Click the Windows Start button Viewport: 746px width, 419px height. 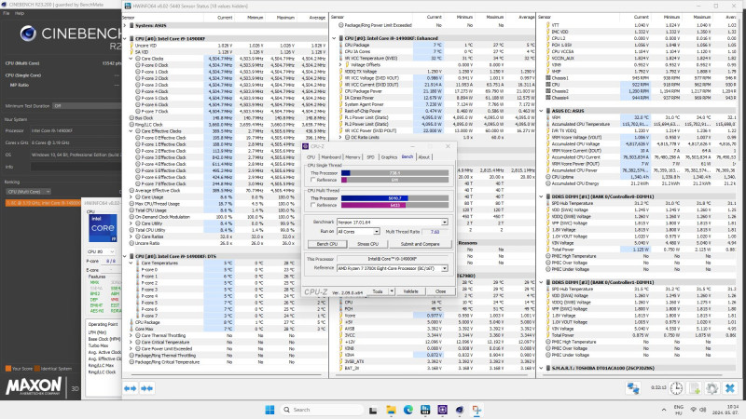tap(269, 410)
